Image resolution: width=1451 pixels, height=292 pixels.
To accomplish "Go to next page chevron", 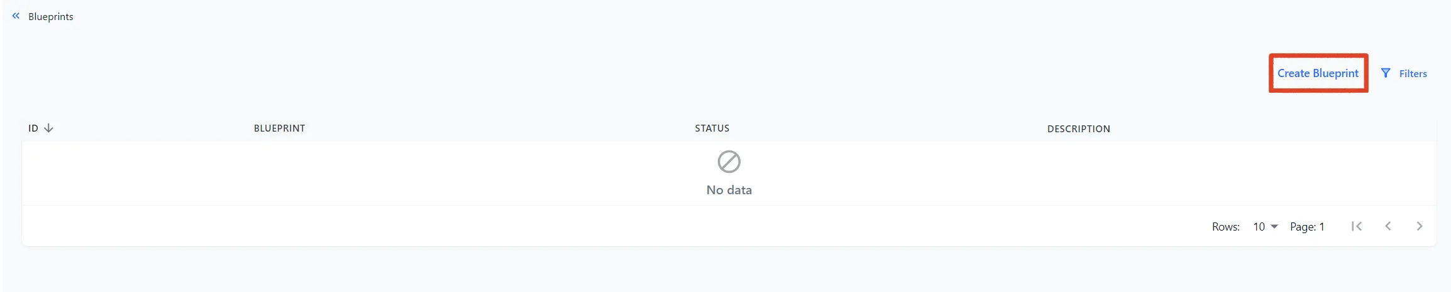I will click(x=1419, y=226).
